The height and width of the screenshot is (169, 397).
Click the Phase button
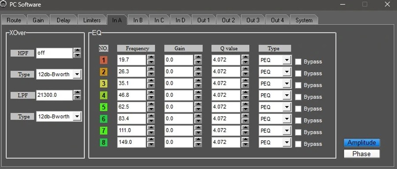[362, 154]
